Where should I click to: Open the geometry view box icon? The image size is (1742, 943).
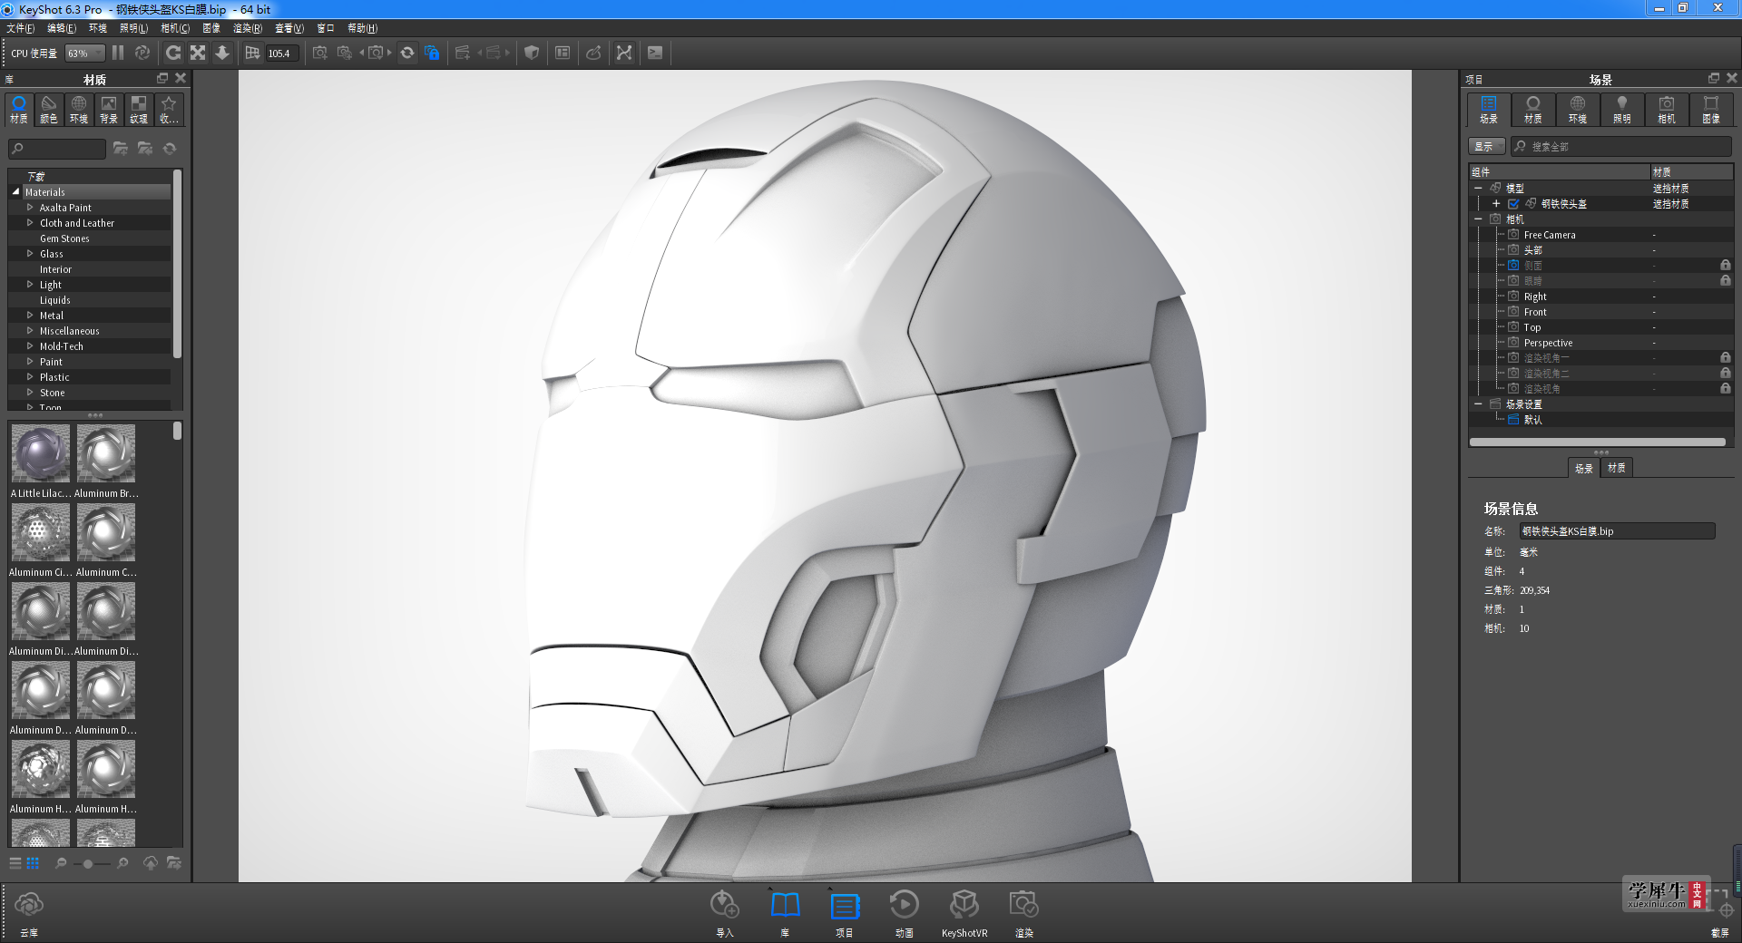532,53
